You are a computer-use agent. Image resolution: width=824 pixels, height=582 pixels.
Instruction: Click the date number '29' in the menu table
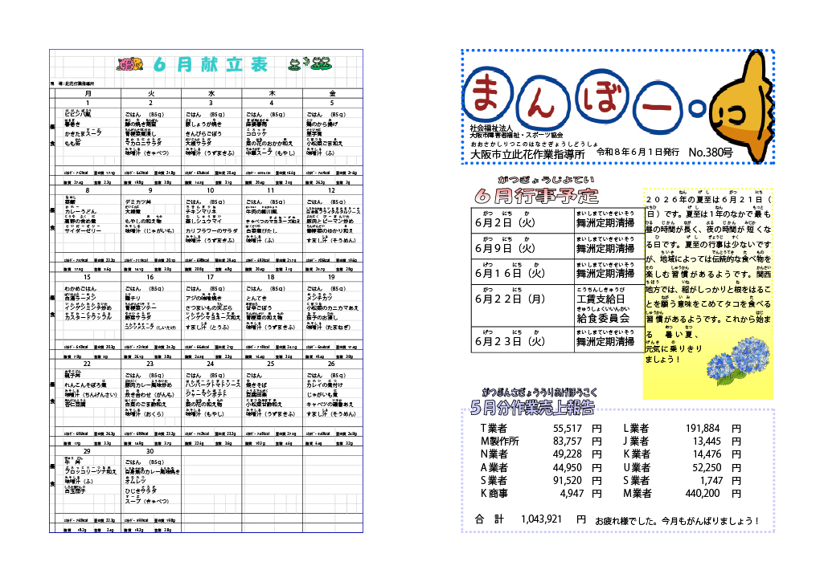click(88, 451)
